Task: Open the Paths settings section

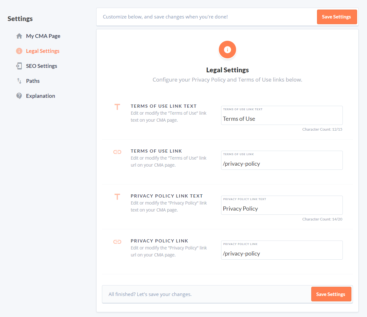Action: 33,81
